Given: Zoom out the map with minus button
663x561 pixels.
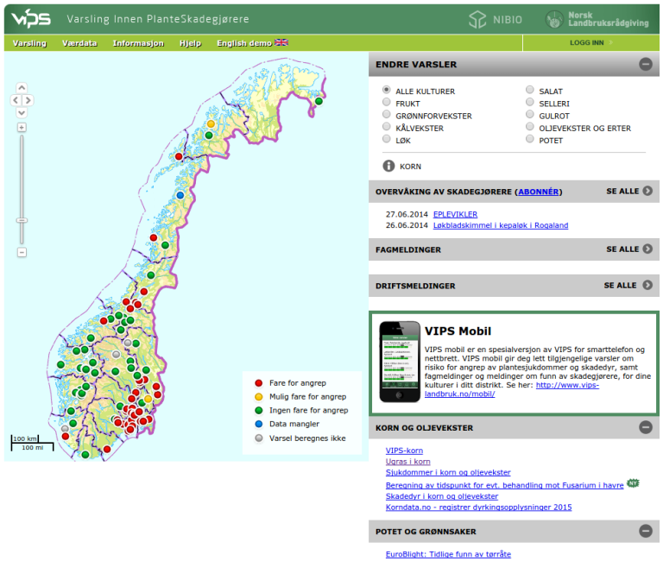Looking at the screenshot, I should (x=22, y=252).
